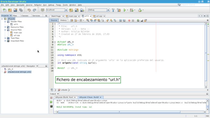
Task: Select the urlputs breadcrumb in editor footer
Action: click(64, 90)
